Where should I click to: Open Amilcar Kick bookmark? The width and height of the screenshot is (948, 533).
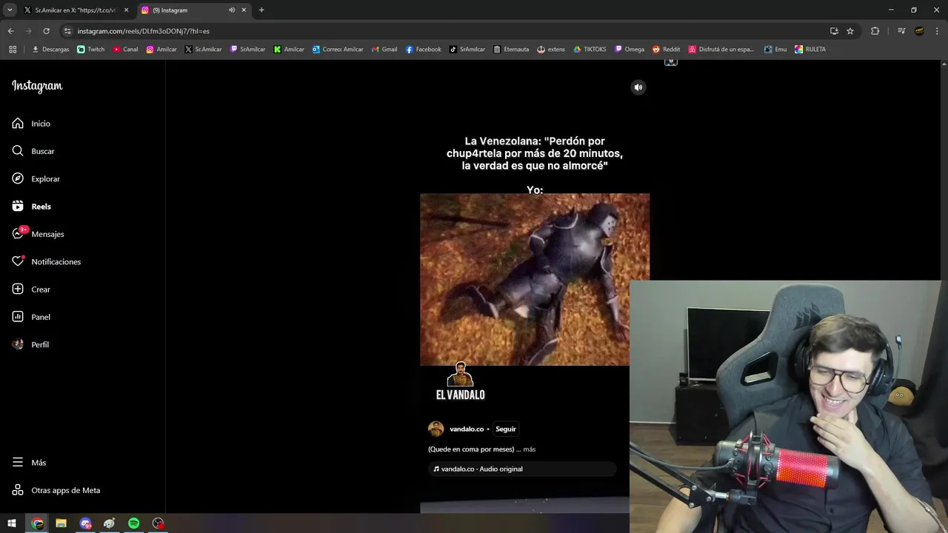tap(289, 50)
